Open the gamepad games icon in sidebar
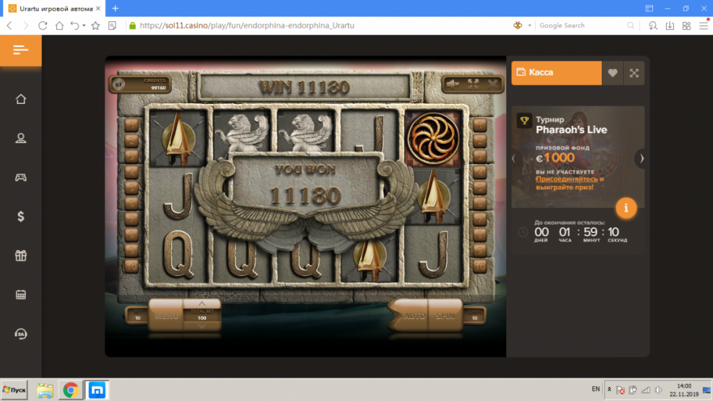The width and height of the screenshot is (713, 401). pos(21,177)
